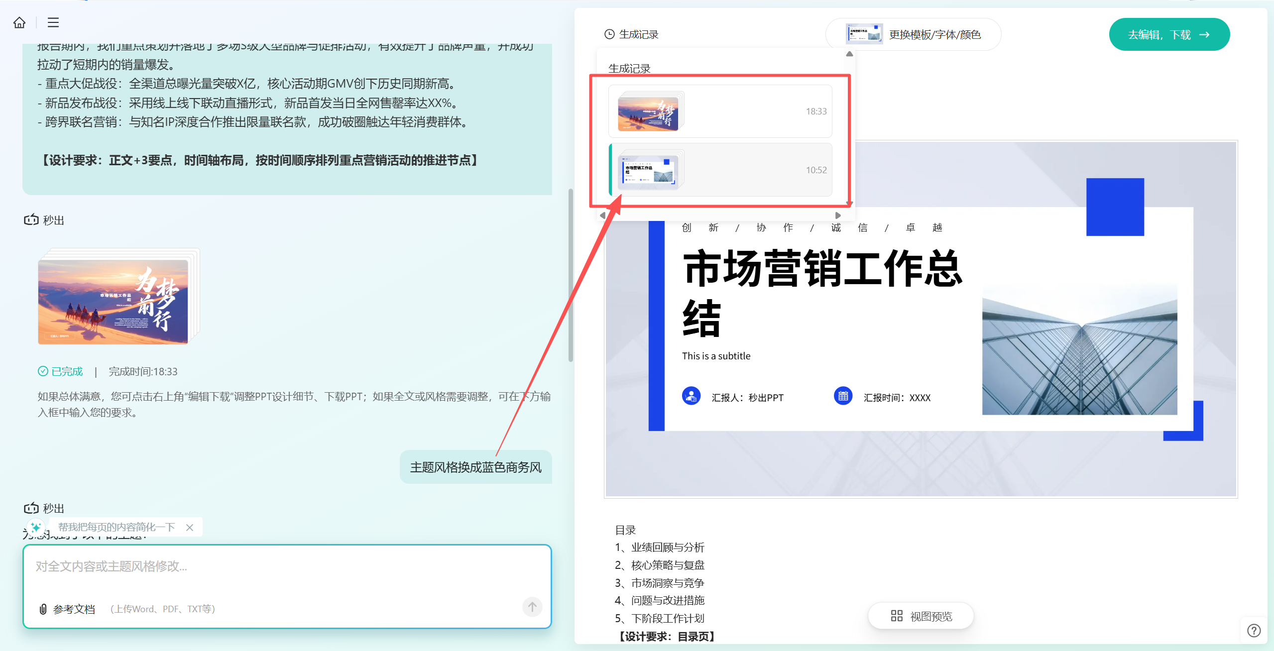The width and height of the screenshot is (1274, 651).
Task: Open the help question mark icon
Action: click(x=1254, y=631)
